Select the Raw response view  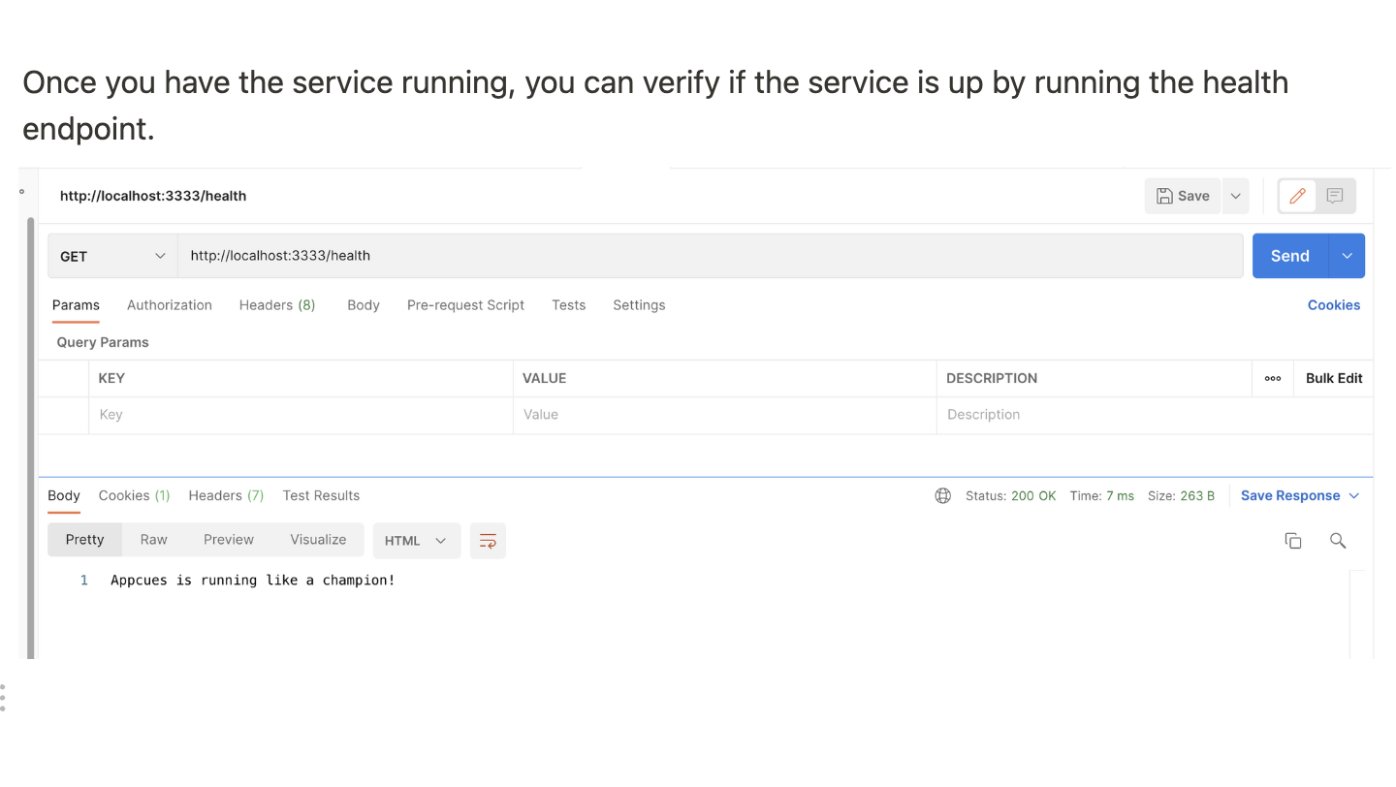coord(153,540)
